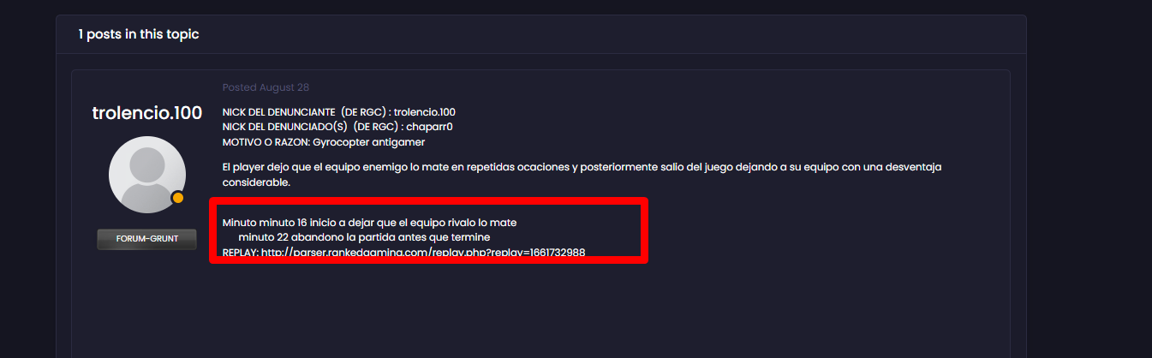The image size is (1152, 358).
Task: Click the "minuto 22 abandono" evidence line
Action: 364,236
